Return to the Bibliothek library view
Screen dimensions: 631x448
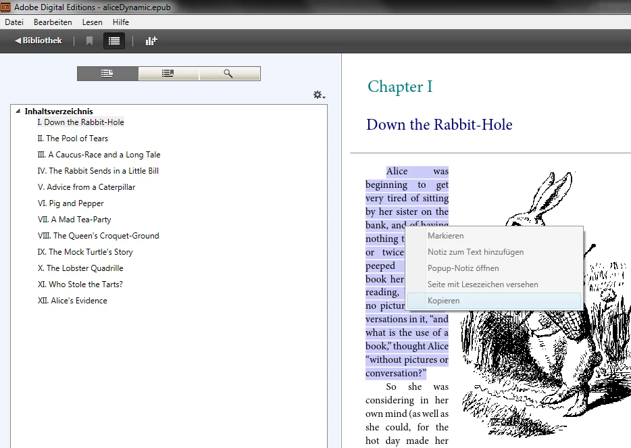[39, 41]
